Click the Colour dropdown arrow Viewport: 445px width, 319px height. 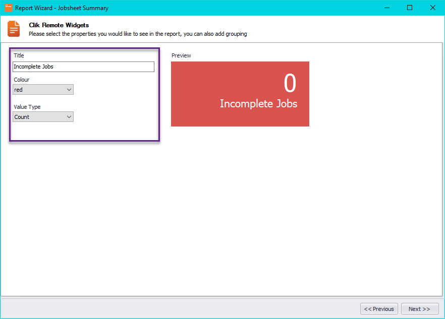tap(70, 89)
